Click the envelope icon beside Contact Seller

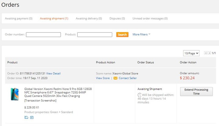point(115,78)
